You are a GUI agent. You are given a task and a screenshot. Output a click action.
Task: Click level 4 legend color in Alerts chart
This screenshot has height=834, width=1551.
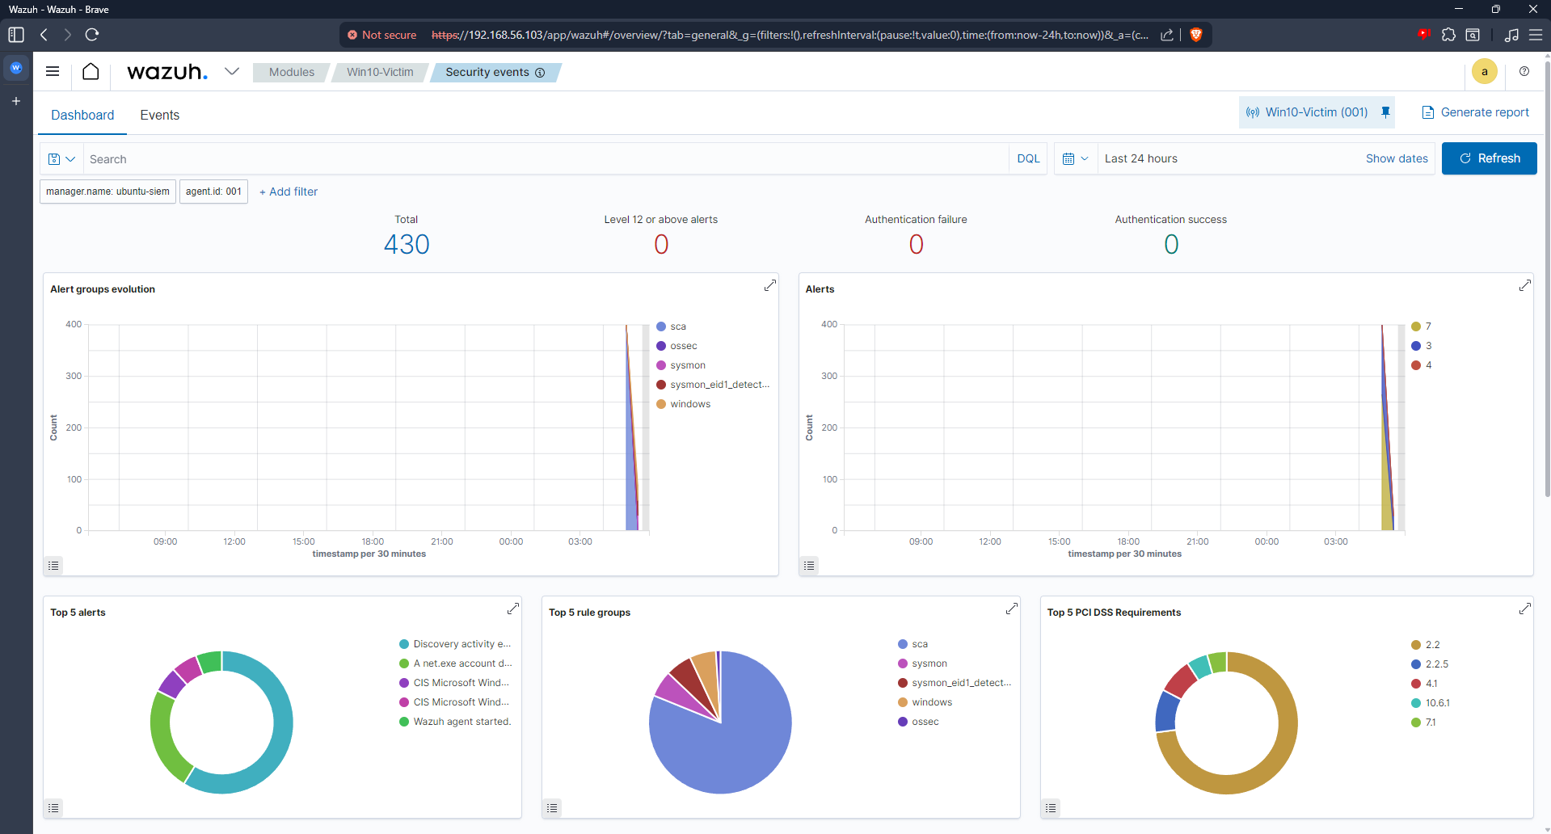coord(1416,365)
